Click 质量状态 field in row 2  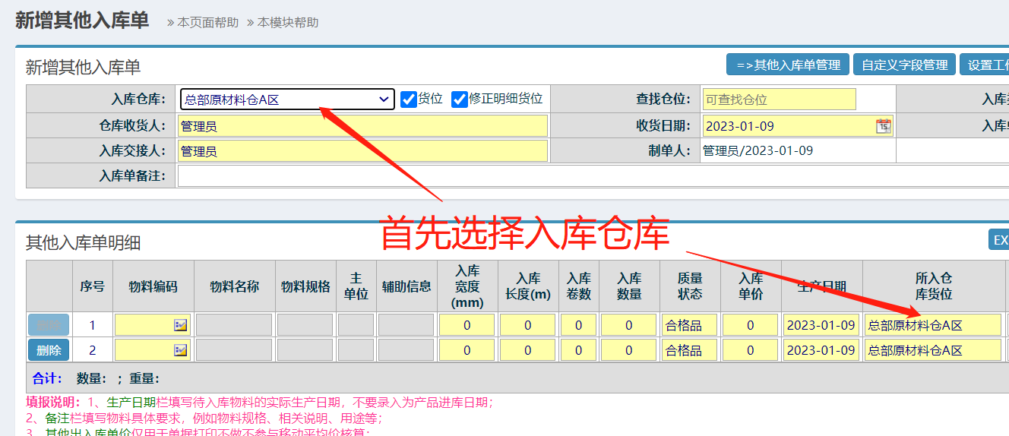[690, 350]
